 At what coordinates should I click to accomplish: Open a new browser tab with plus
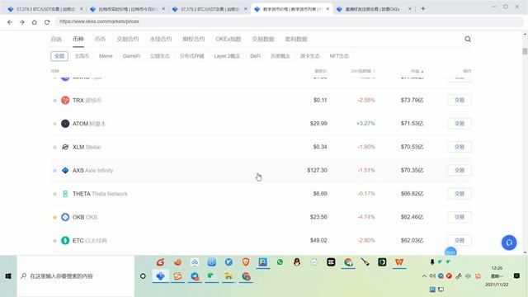(422, 9)
